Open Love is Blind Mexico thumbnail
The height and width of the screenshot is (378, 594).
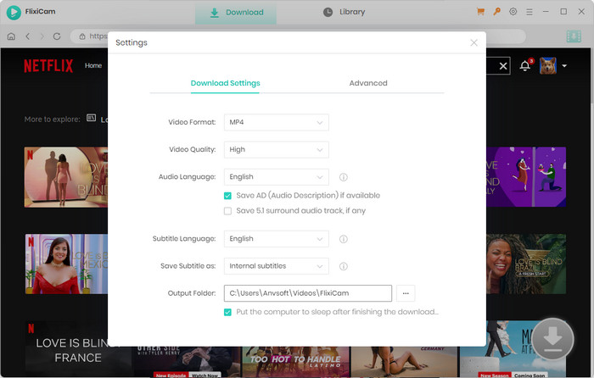(x=66, y=264)
